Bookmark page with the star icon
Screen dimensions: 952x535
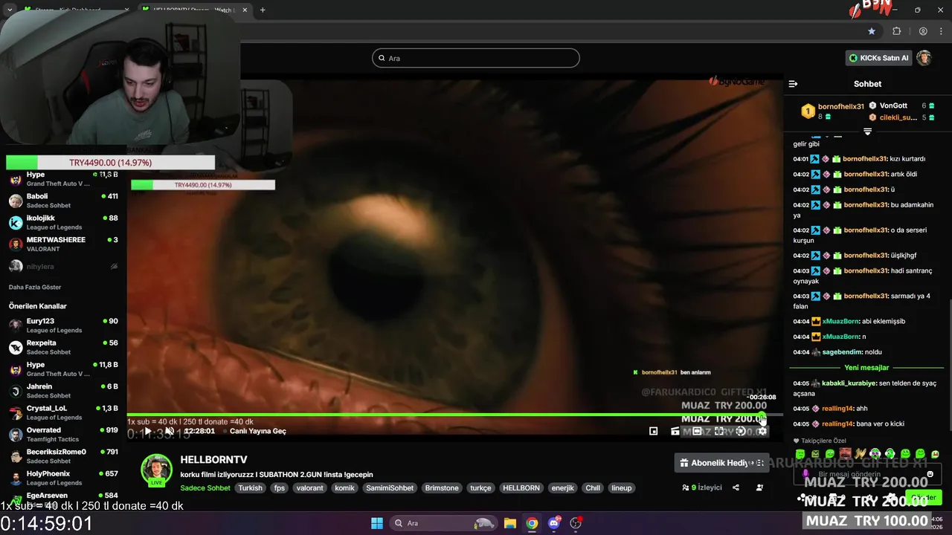point(872,31)
